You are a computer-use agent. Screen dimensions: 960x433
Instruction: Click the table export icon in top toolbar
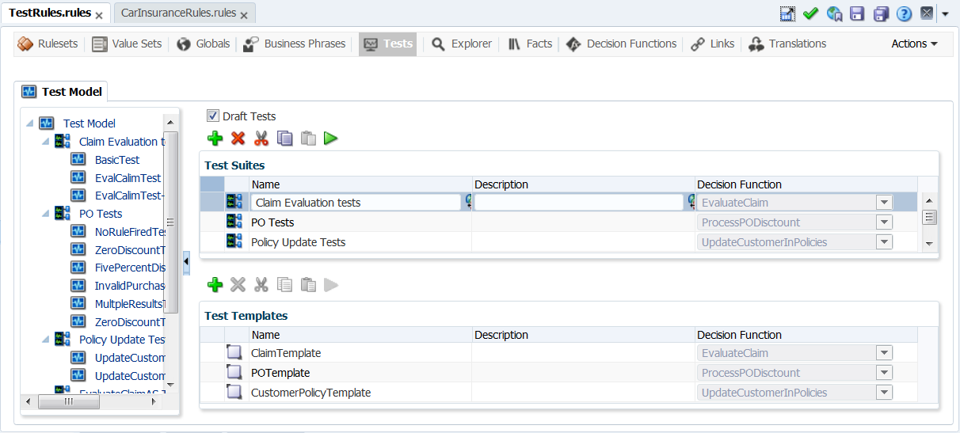click(x=787, y=13)
